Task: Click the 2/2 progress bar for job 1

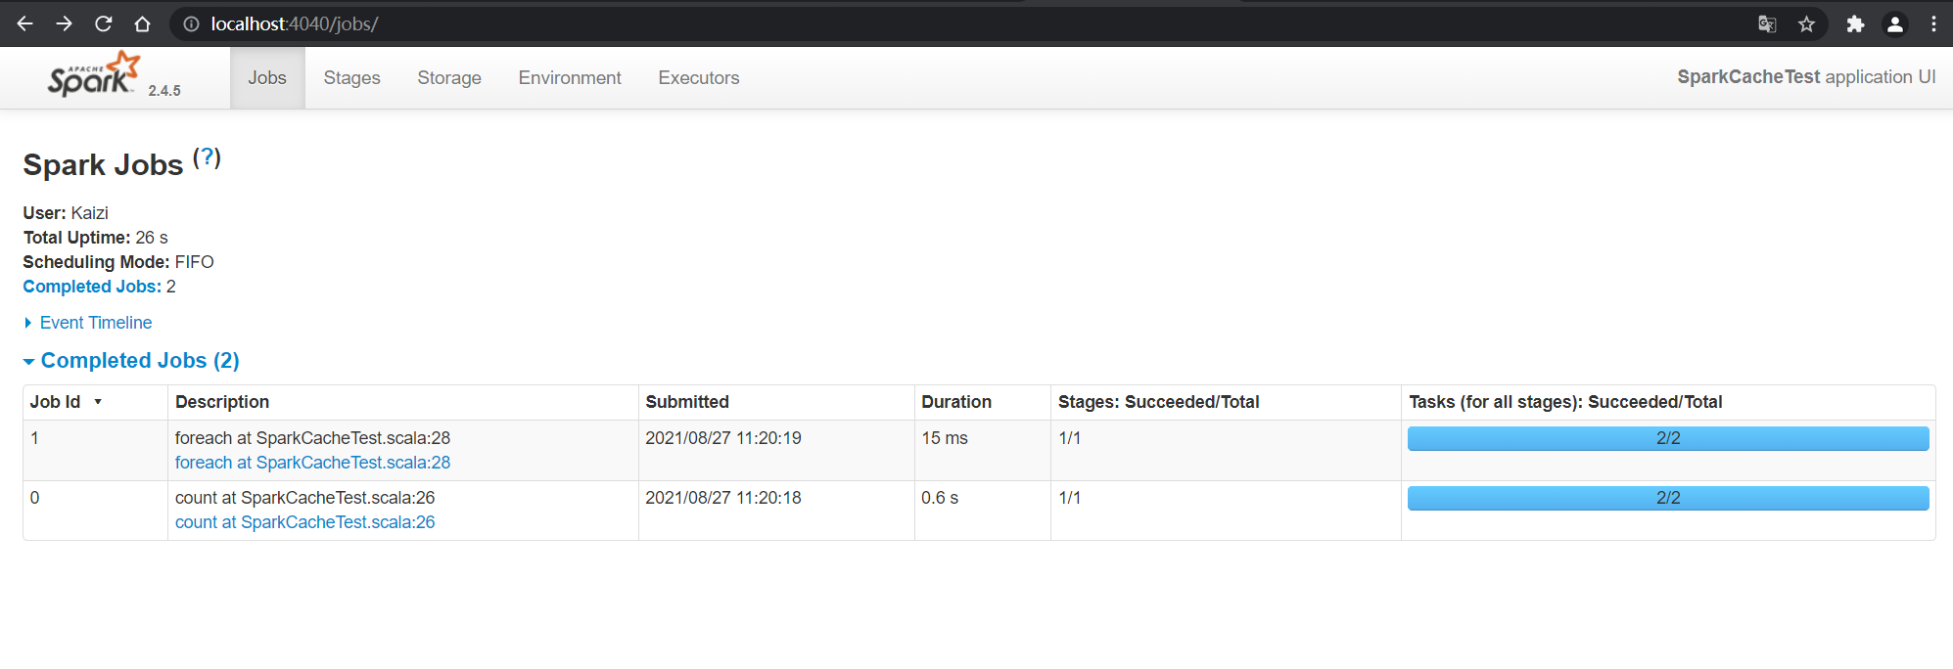Action: tap(1668, 438)
